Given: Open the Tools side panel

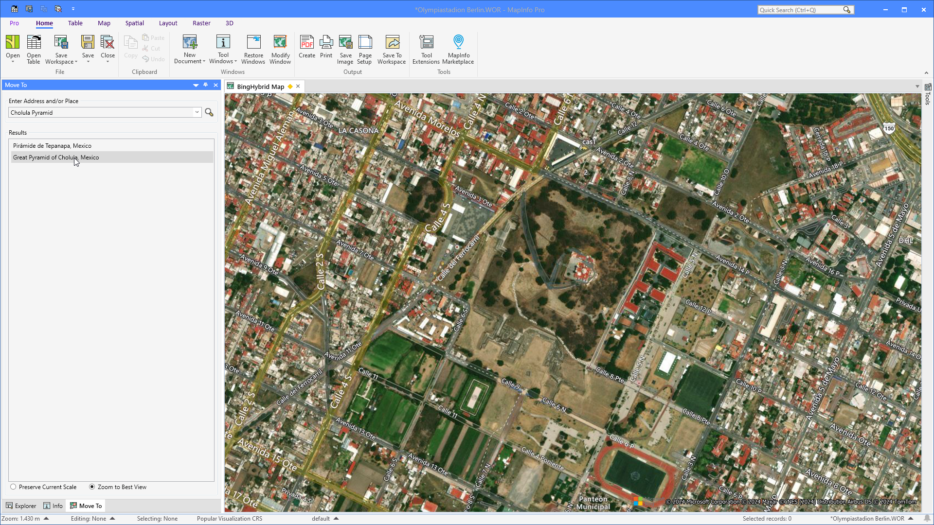Looking at the screenshot, I should point(928,95).
